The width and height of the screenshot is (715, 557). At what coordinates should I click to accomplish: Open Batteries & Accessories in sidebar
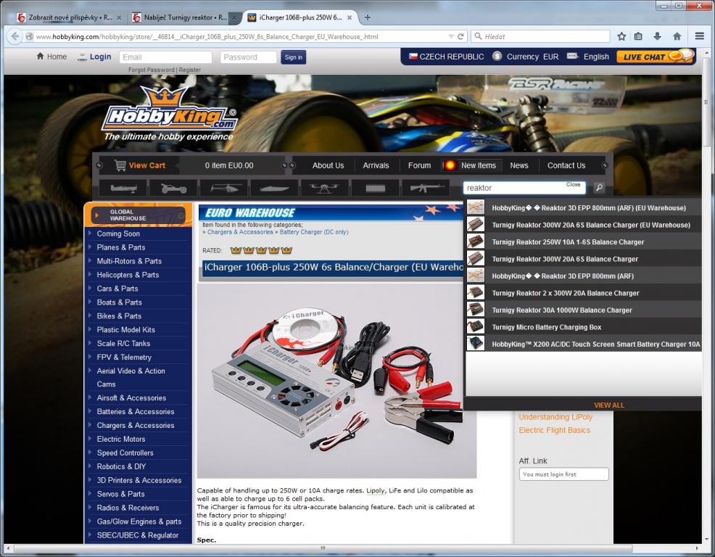136,412
